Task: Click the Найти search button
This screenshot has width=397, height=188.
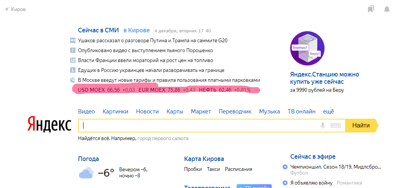Action: (x=362, y=125)
